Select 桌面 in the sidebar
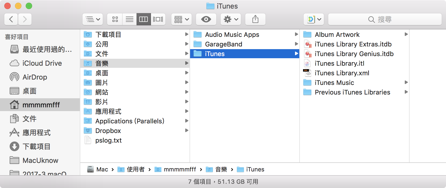This screenshot has width=446, height=188. pos(40,91)
